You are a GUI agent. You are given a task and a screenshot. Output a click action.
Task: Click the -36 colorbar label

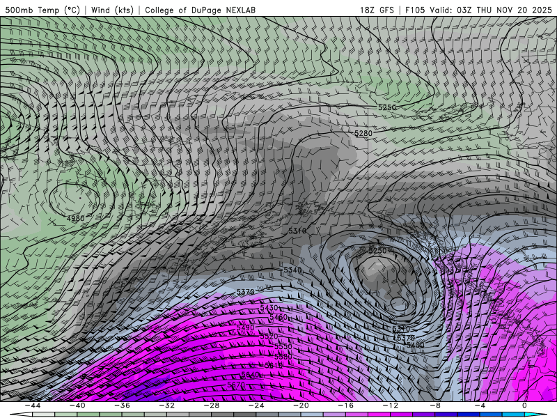pos(122,405)
